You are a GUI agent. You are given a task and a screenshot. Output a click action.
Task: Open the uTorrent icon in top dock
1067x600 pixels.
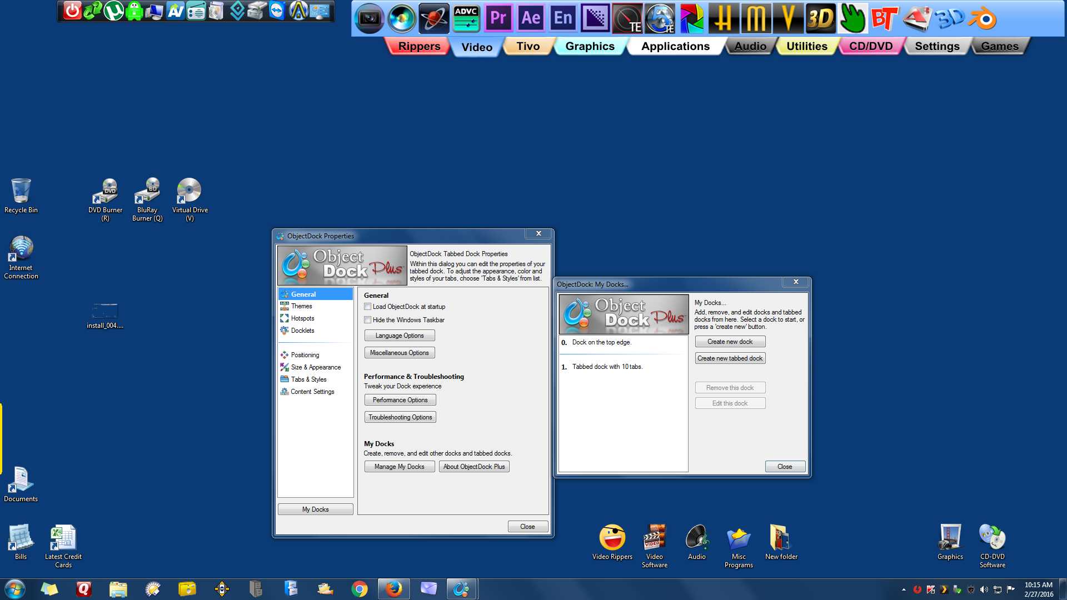[x=114, y=11]
